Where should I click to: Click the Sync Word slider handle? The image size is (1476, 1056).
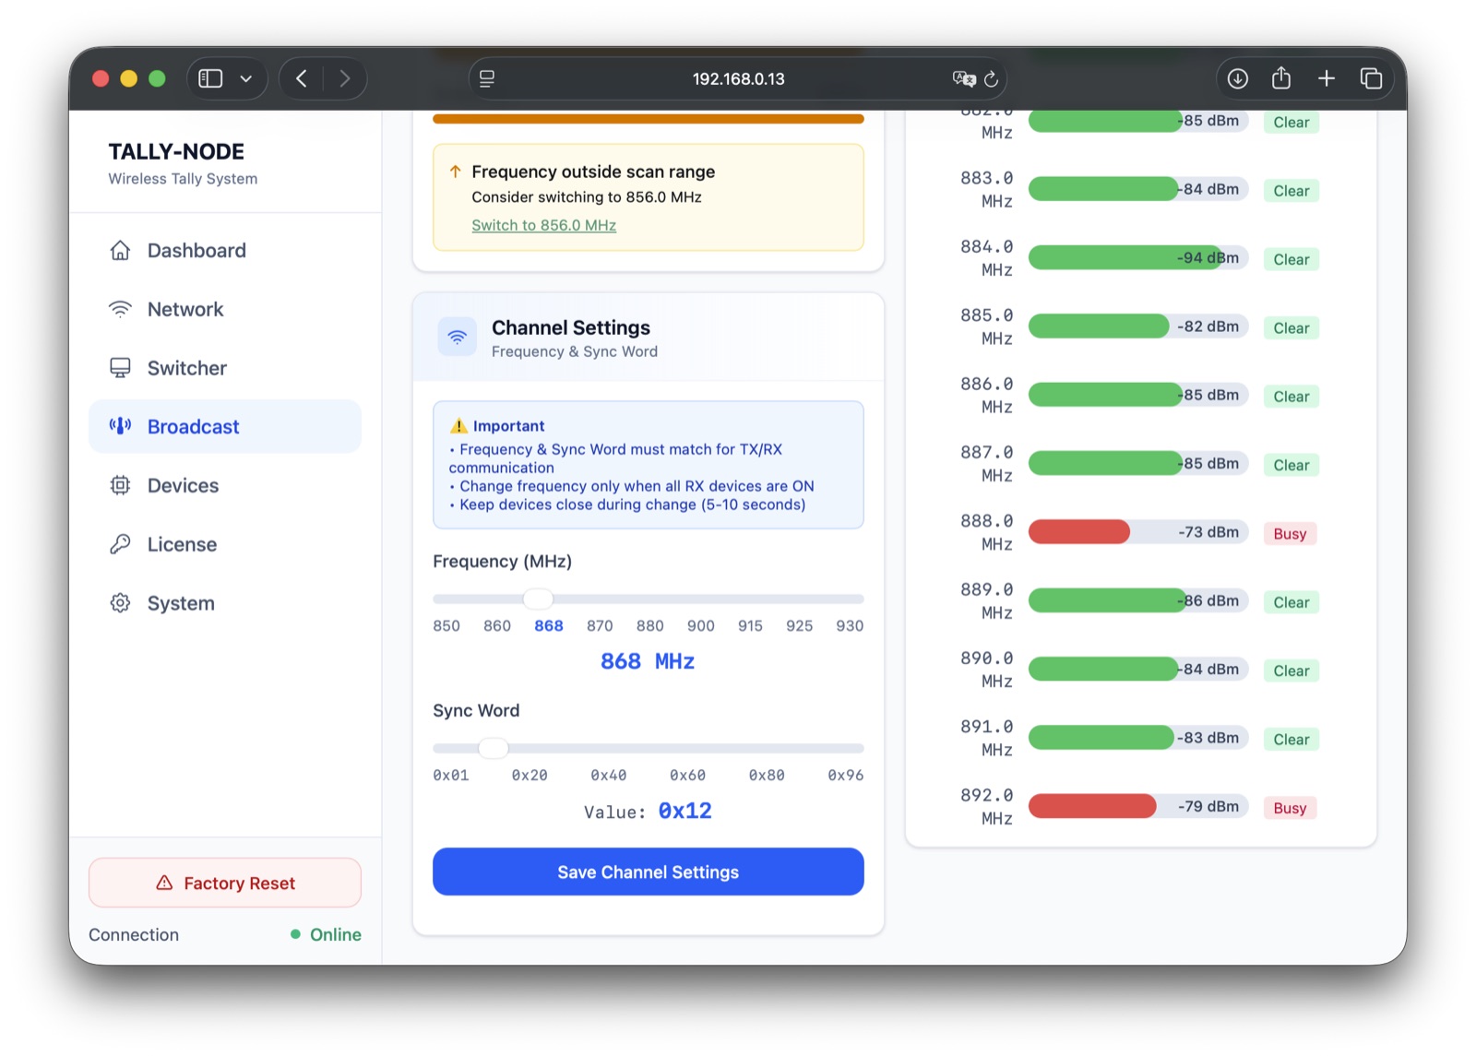494,748
